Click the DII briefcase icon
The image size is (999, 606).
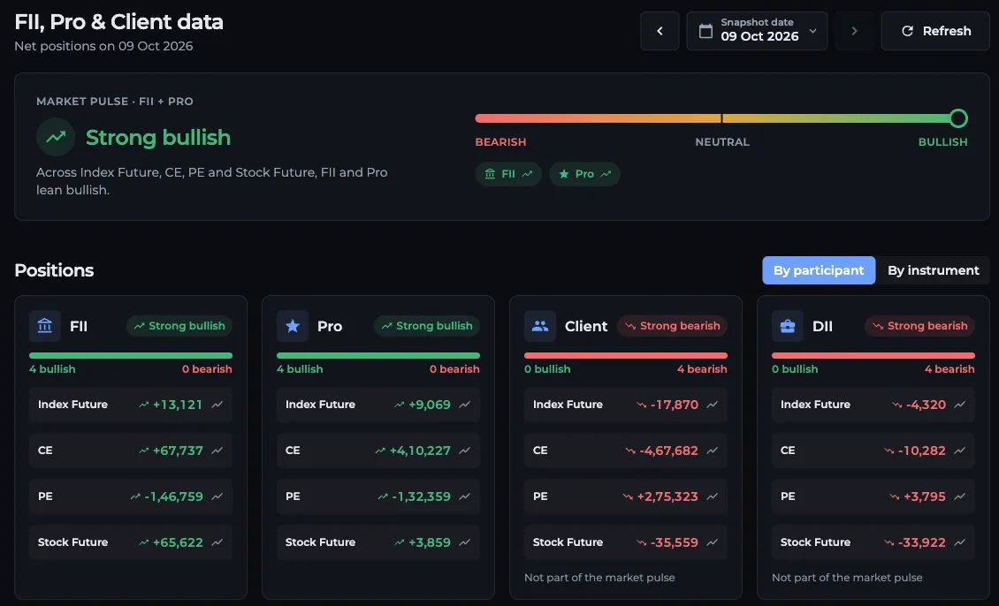click(x=788, y=326)
